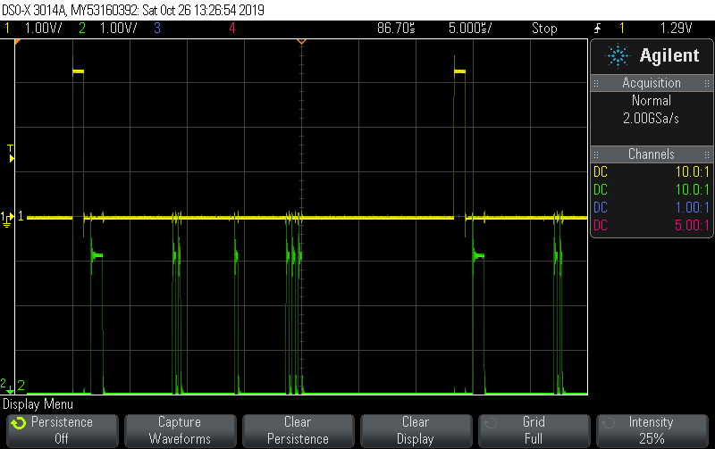Click the DSO-X 3014A title and date text
This screenshot has height=449, width=715.
(x=132, y=10)
